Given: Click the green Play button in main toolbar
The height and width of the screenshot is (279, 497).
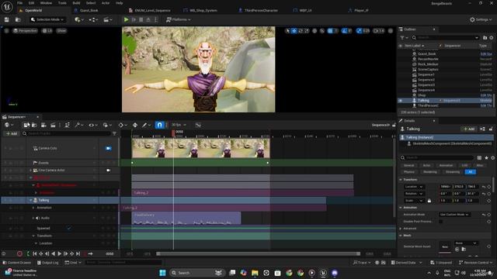Looking at the screenshot, I should pyautogui.click(x=126, y=19).
